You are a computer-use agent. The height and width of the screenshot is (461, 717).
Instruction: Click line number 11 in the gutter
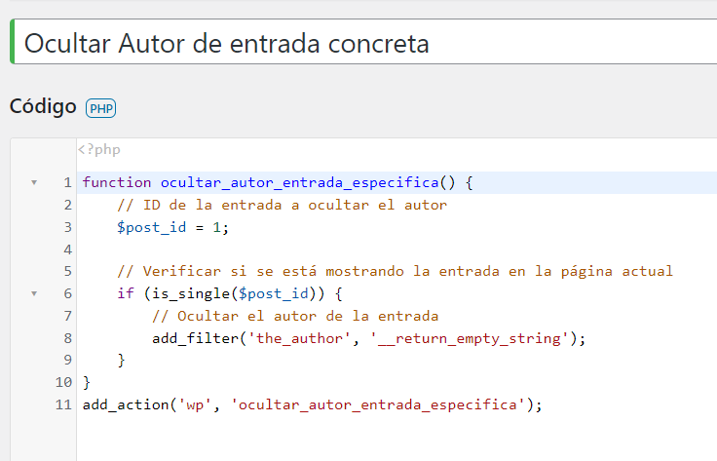pyautogui.click(x=64, y=404)
